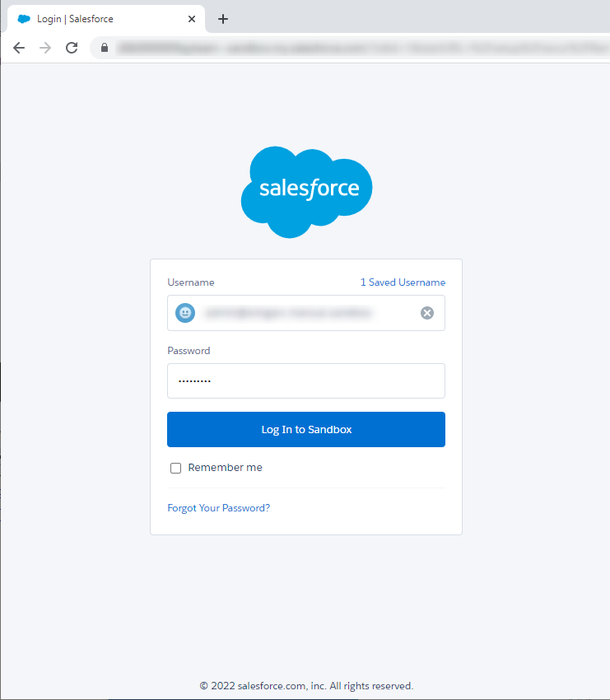Click the Salesforce favicon on tab
610x700 pixels.
24,19
